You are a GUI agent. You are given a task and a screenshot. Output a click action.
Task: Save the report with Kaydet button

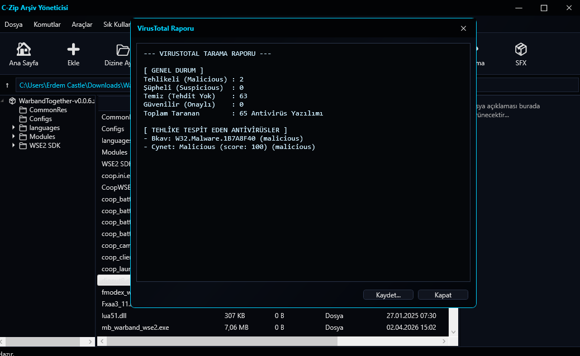[388, 295]
